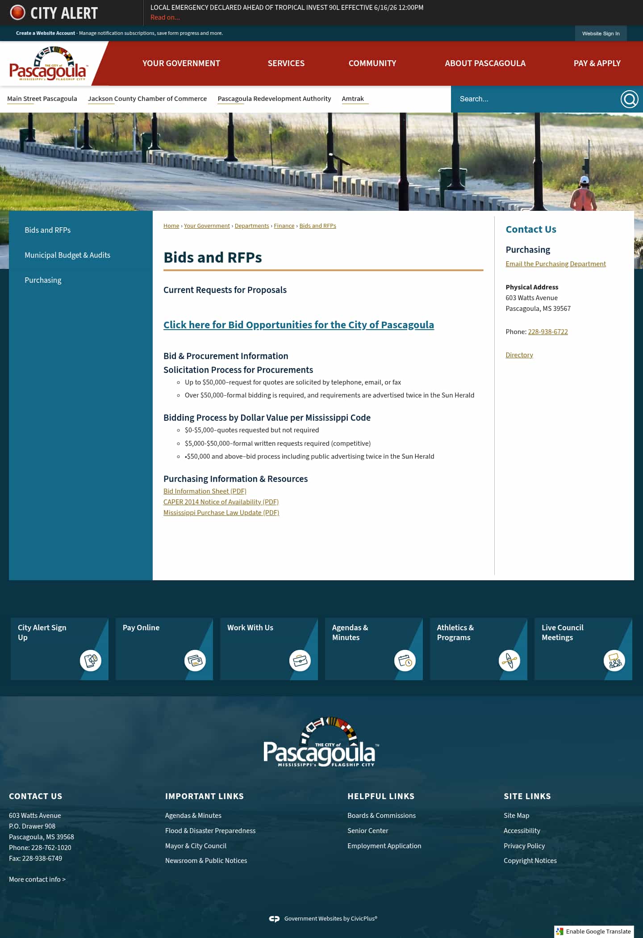Click the local emergency alert headline
The width and height of the screenshot is (643, 938).
point(287,8)
